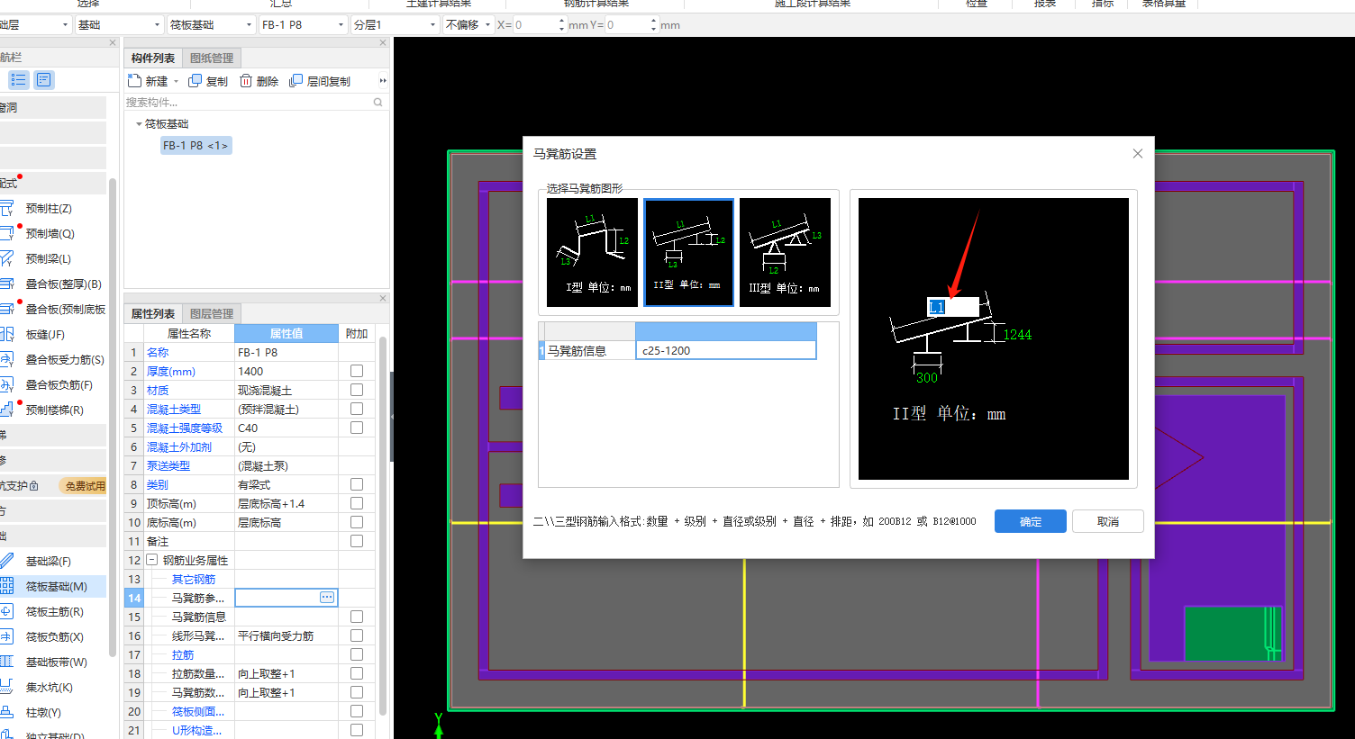Toggle 附加 checkbox for 备注
Image resolution: width=1355 pixels, height=739 pixels.
(357, 541)
